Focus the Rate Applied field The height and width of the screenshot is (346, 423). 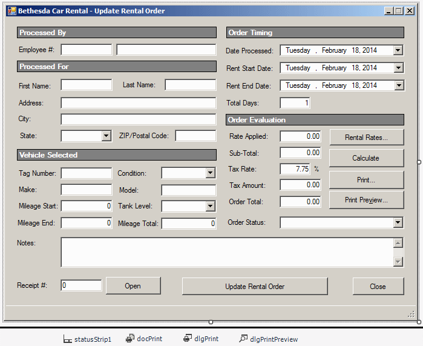300,136
